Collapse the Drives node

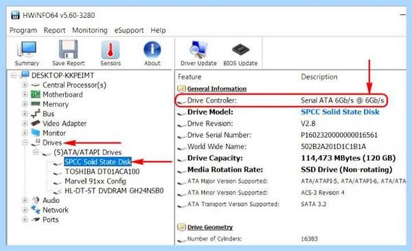tap(25, 142)
